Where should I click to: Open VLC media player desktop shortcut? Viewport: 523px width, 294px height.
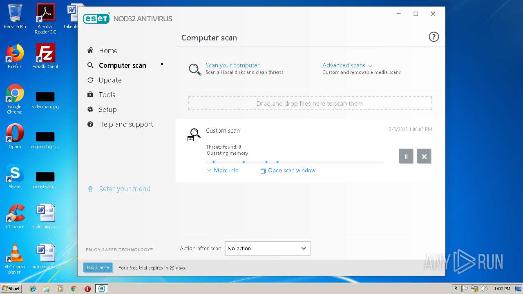(15, 259)
